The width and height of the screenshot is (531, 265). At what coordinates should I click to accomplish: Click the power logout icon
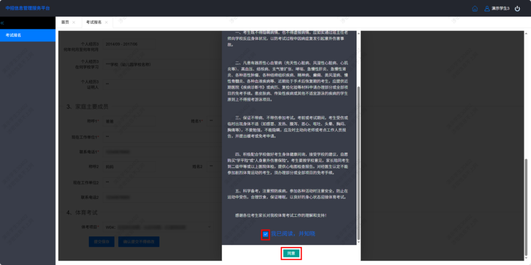coord(517,8)
